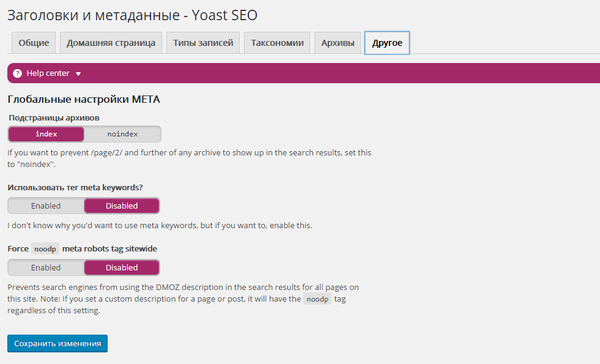Screen dimensions: 600x364
Task: Go to the Типы записей tab
Action: [203, 42]
